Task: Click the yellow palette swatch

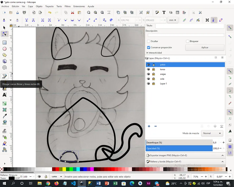Action: tap(64, 169)
